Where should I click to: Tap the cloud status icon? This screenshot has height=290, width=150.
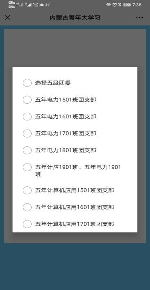41,5
